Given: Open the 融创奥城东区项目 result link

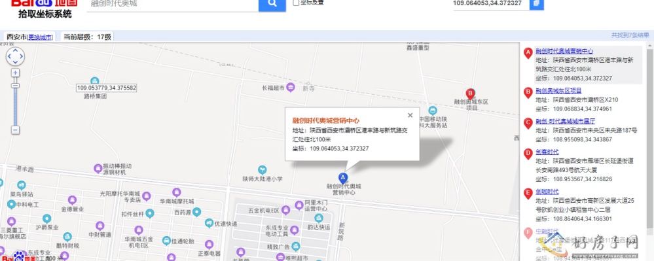Looking at the screenshot, I should coord(558,90).
